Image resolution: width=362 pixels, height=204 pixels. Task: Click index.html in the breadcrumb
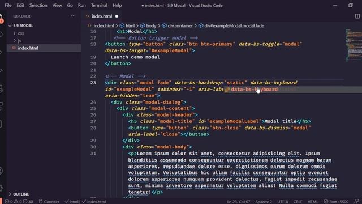(104, 25)
